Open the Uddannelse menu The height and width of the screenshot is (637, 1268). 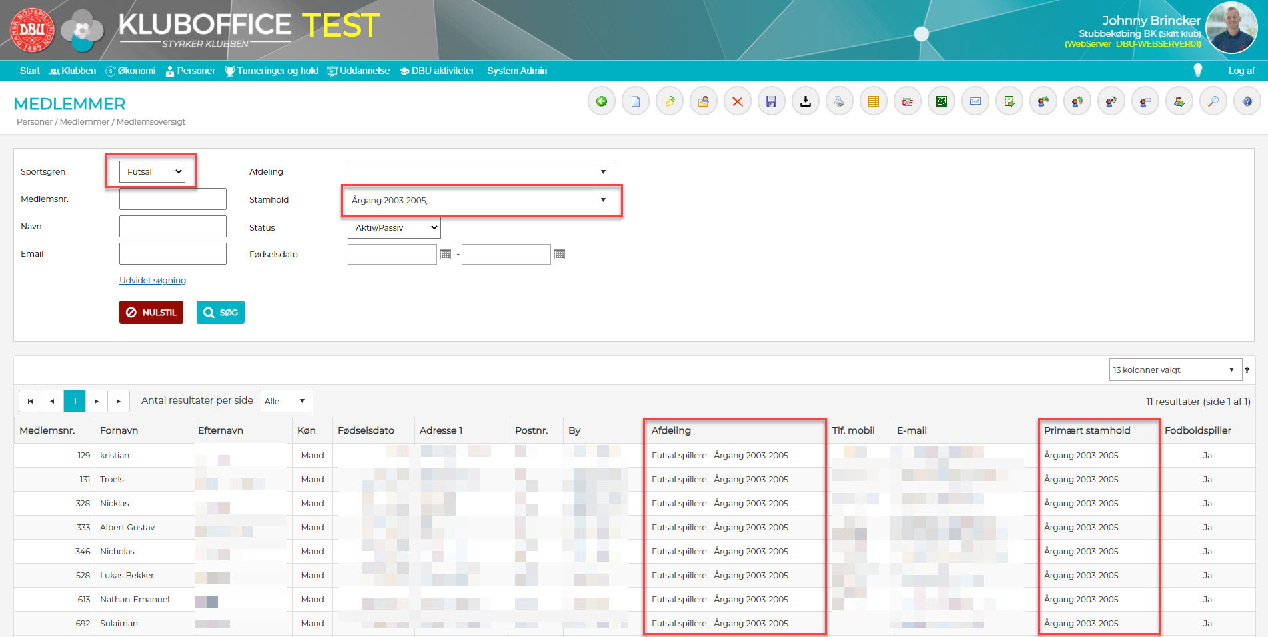click(358, 71)
